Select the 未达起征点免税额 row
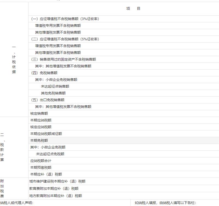 (50, 154)
